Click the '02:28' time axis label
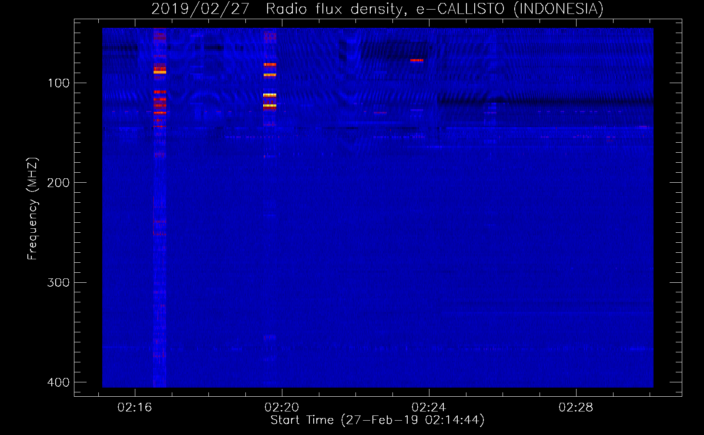The height and width of the screenshot is (435, 704). coord(576,407)
